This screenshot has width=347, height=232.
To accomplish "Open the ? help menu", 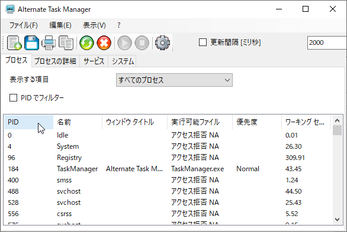I will (119, 25).
